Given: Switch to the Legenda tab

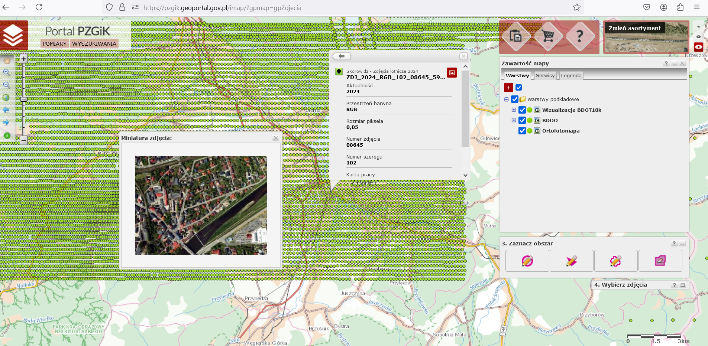Looking at the screenshot, I should coord(571,76).
